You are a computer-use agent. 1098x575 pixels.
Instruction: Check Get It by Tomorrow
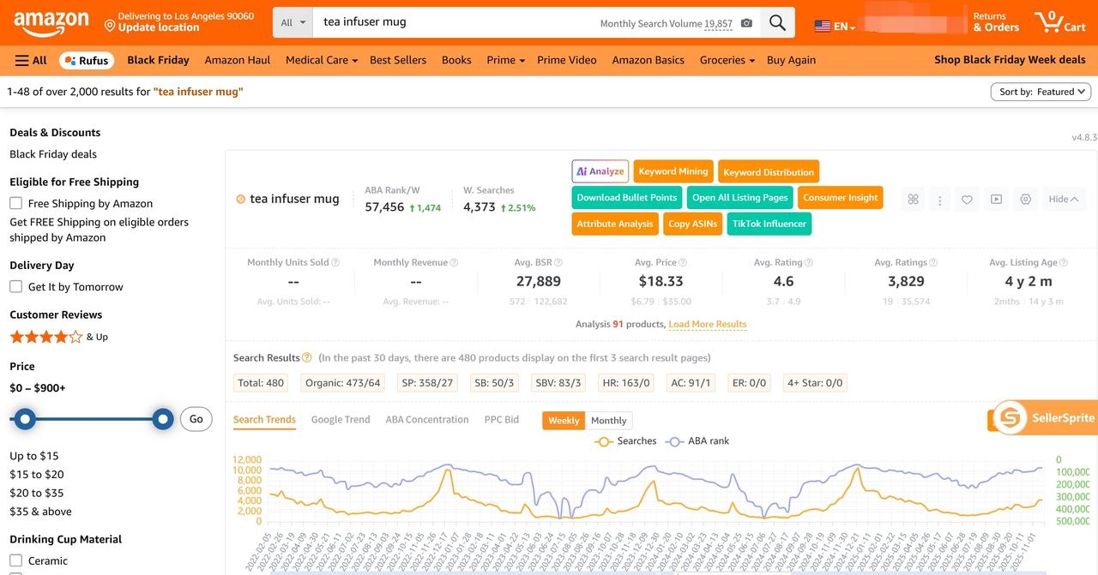click(x=15, y=286)
